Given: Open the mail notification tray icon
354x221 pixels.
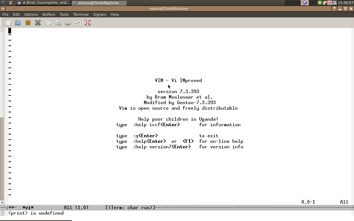Looking at the screenshot, I should (325, 3).
